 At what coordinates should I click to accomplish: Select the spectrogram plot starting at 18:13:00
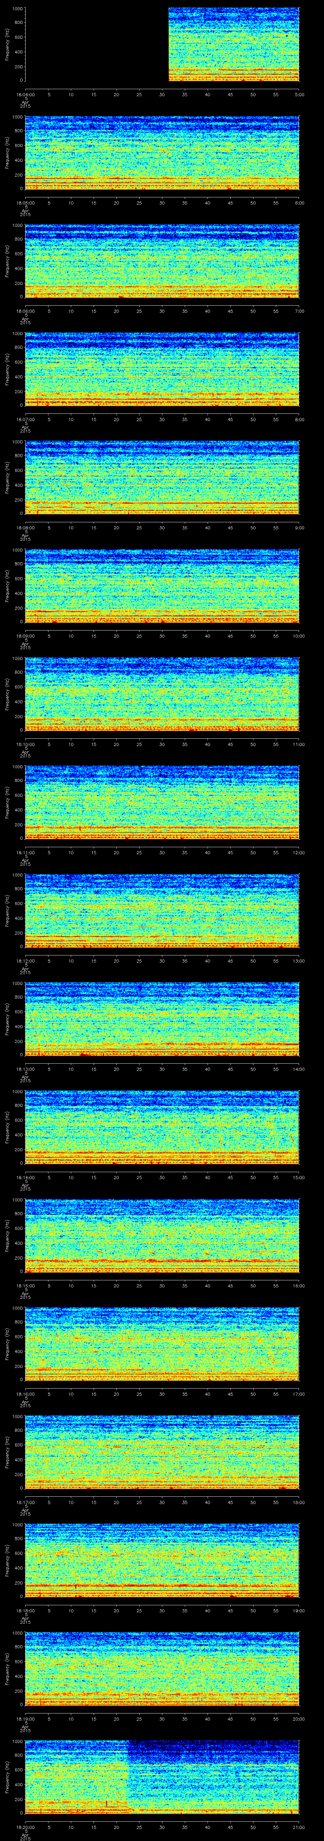pos(162,1019)
